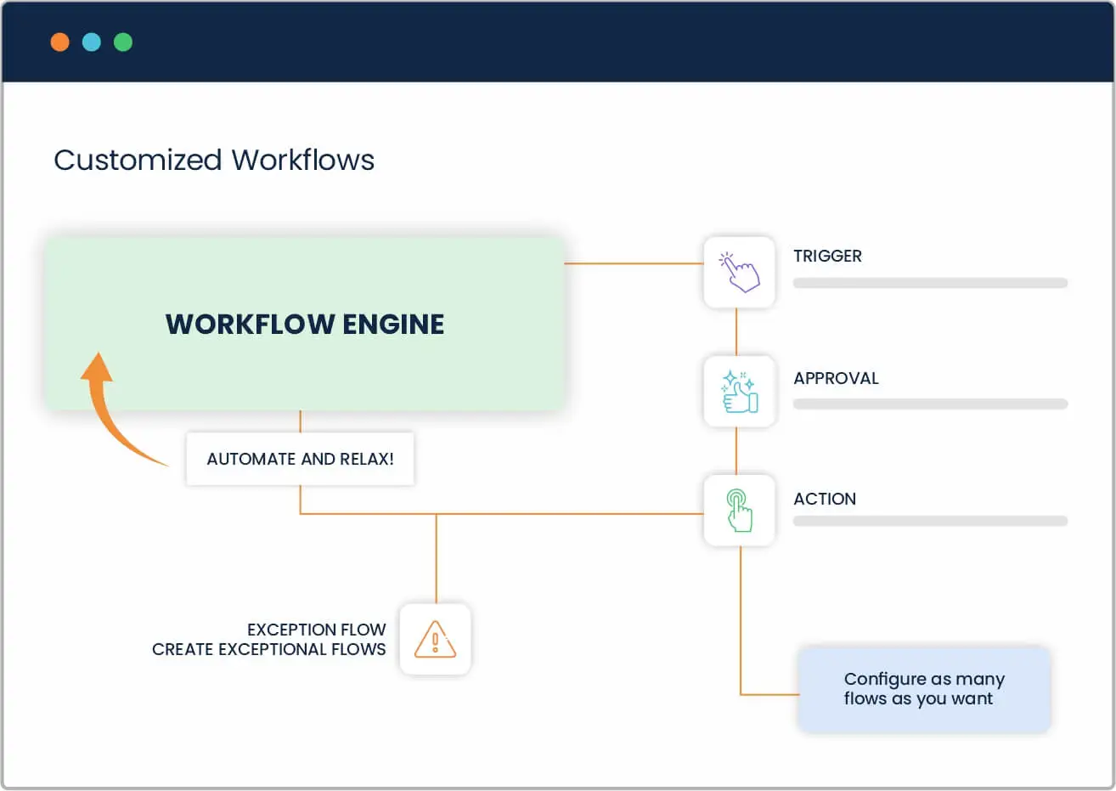This screenshot has height=791, width=1116.
Task: Click the ACTION label text
Action: click(x=825, y=499)
